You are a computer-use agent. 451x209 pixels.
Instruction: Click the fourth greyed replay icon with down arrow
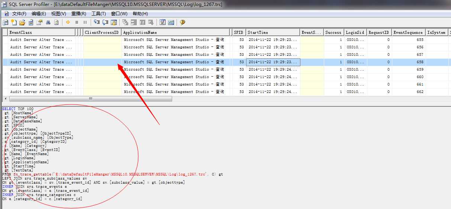(x=151, y=22)
